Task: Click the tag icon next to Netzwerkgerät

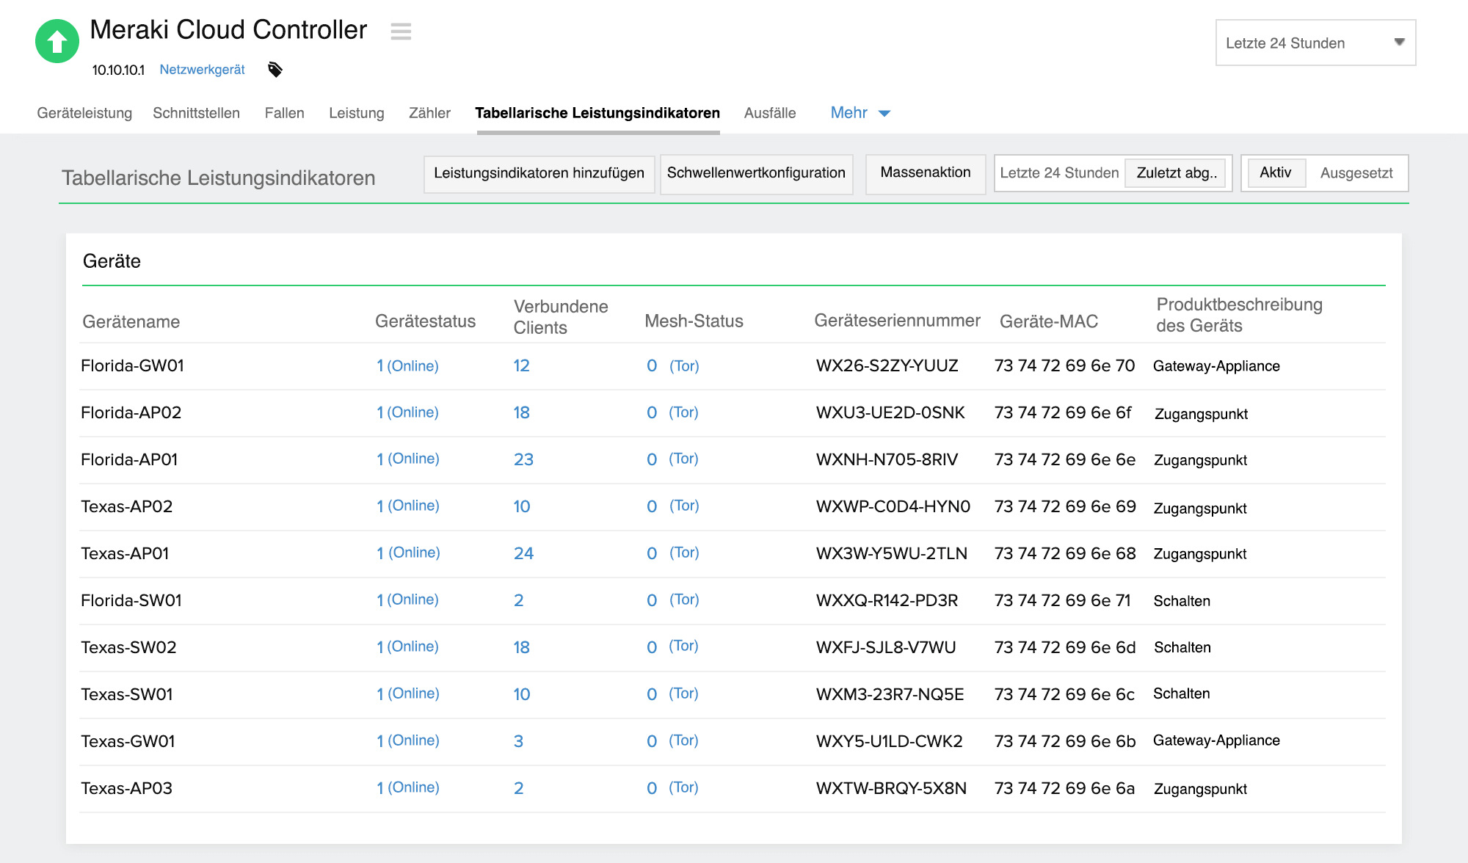Action: click(x=275, y=70)
